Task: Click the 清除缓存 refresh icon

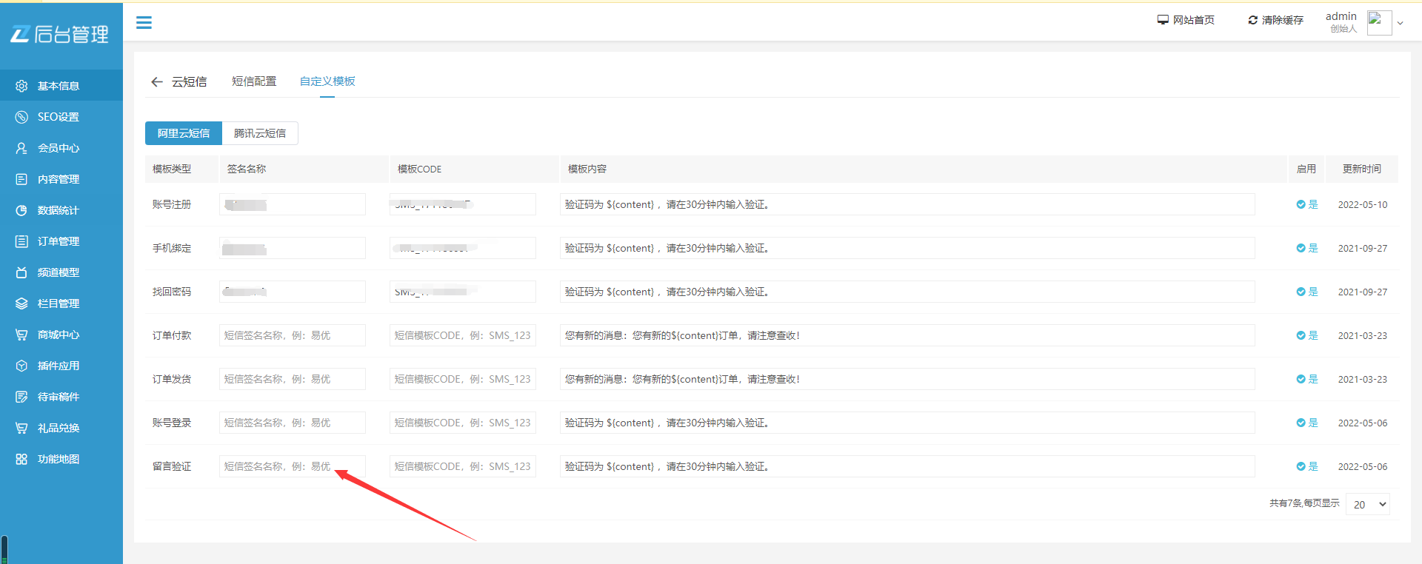Action: click(1252, 20)
